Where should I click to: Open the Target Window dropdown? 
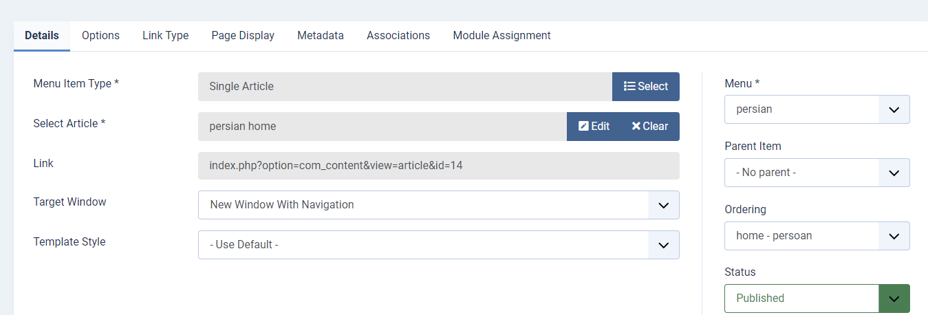point(439,205)
